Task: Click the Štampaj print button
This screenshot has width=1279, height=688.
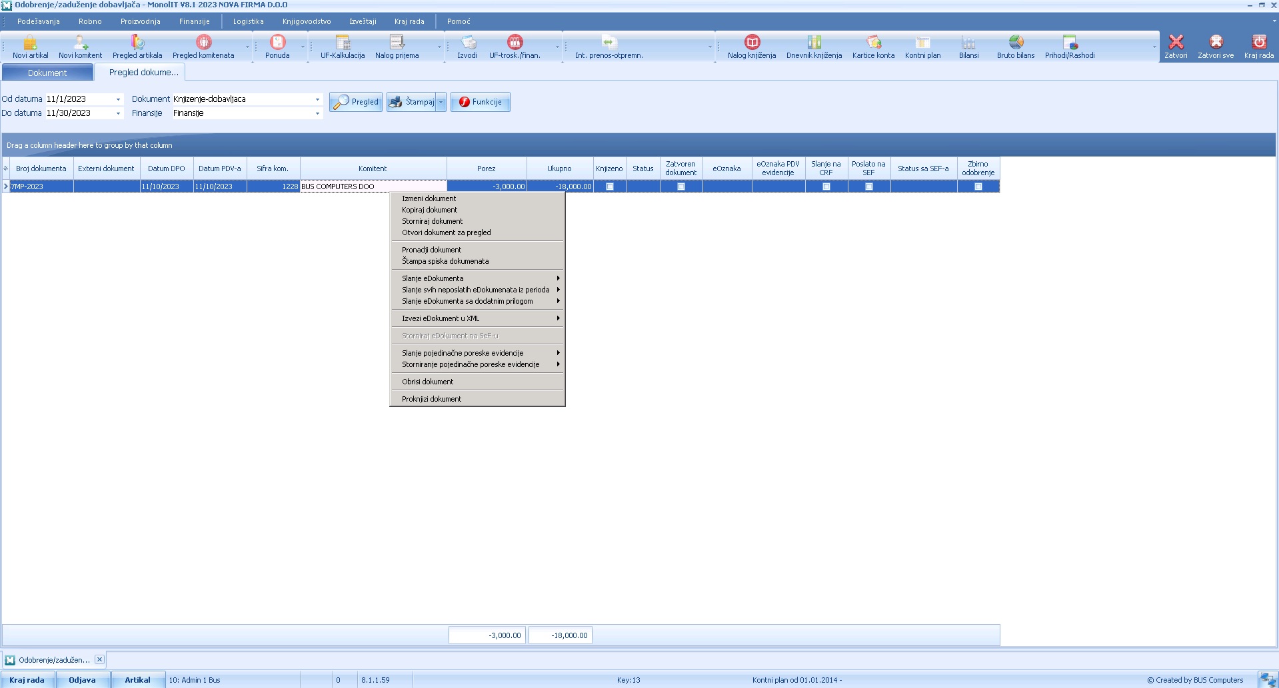Action: 411,102
